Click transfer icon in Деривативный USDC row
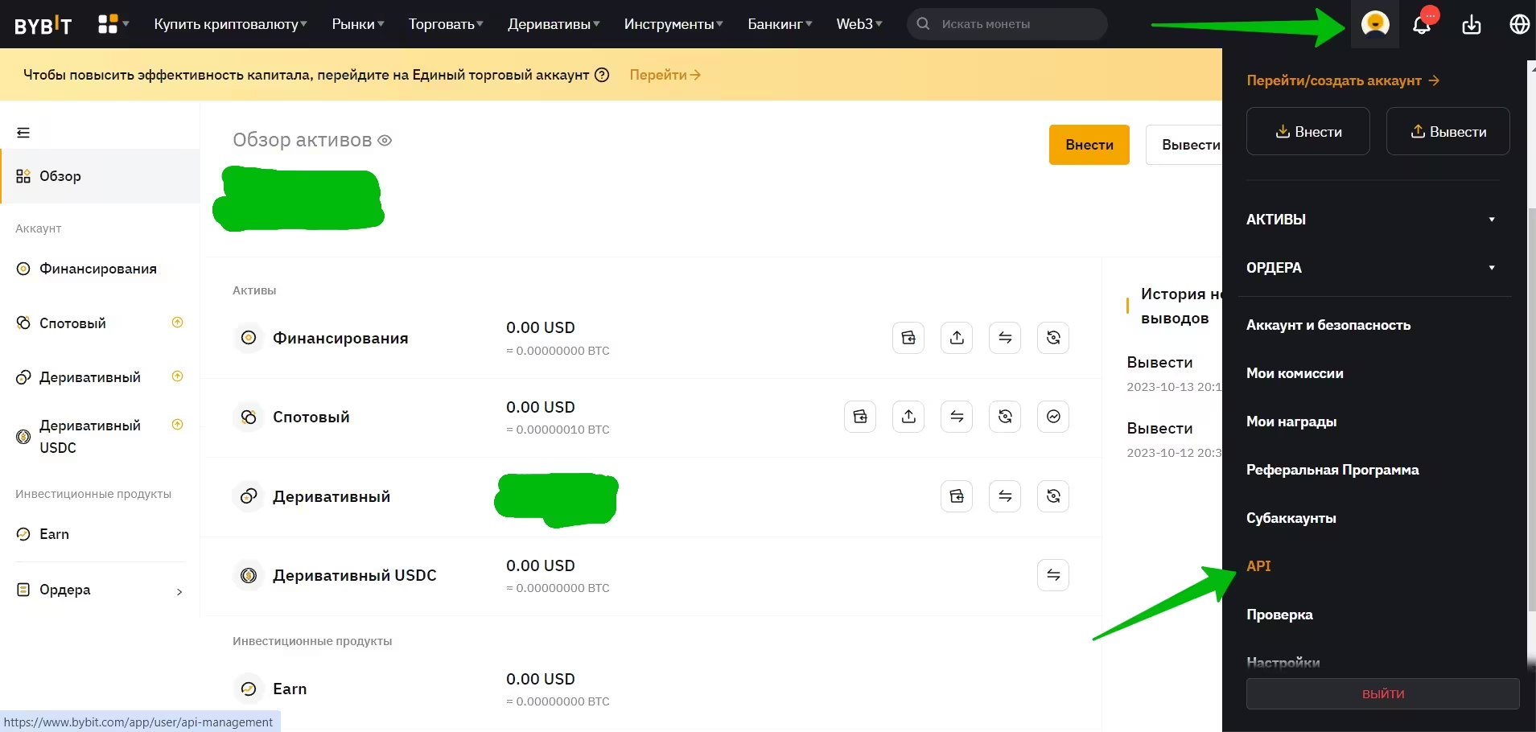The width and height of the screenshot is (1536, 732). [1053, 575]
